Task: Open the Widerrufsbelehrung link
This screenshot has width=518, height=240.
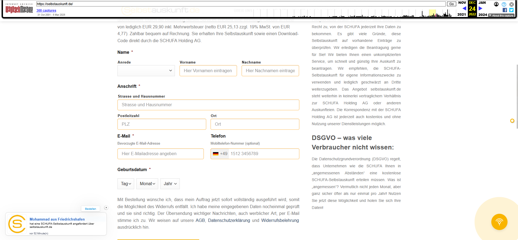Action: pos(280,221)
